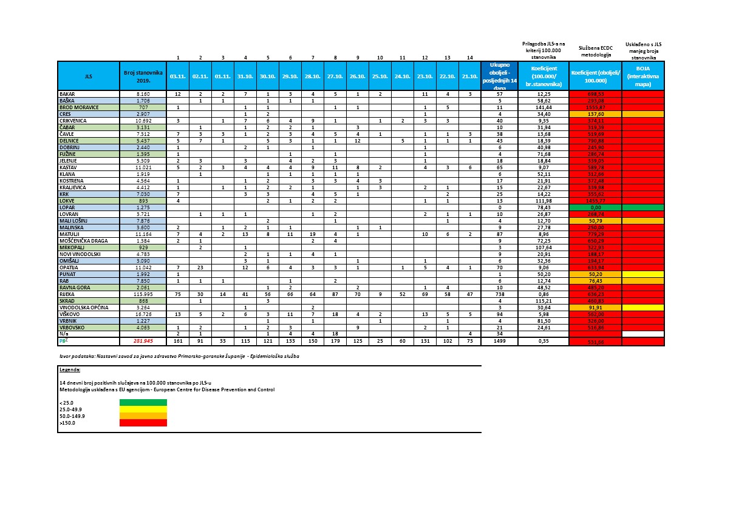Click the Legenda heading text
This screenshot has height=532, width=753.
[70, 369]
